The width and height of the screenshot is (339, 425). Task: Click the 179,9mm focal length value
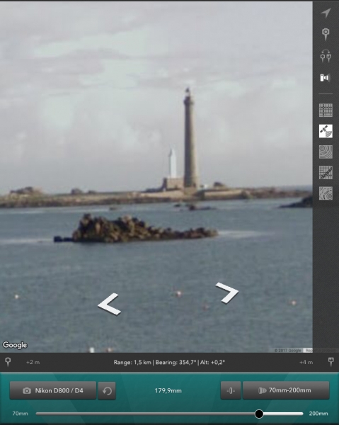click(168, 390)
